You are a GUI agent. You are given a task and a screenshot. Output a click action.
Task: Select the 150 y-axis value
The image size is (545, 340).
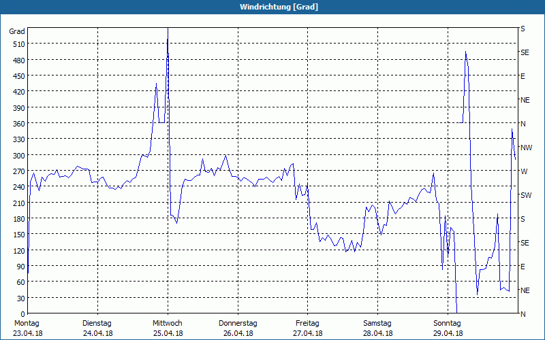pyautogui.click(x=19, y=235)
